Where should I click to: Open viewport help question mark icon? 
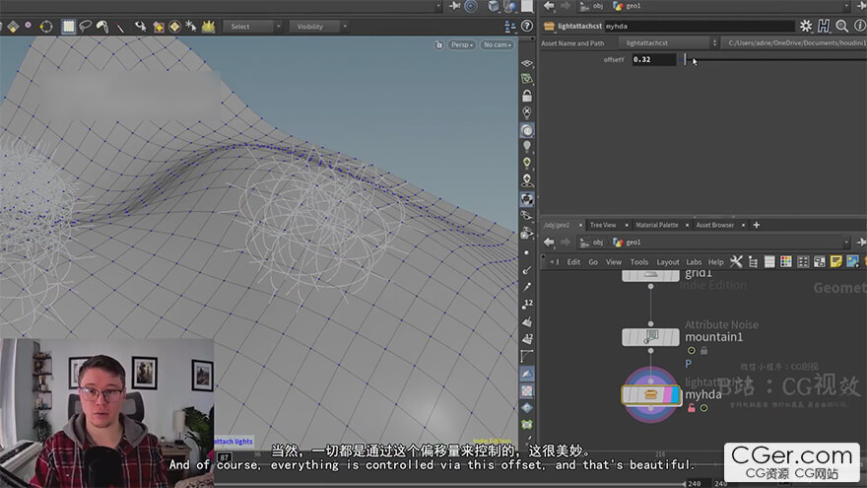pyautogui.click(x=527, y=26)
